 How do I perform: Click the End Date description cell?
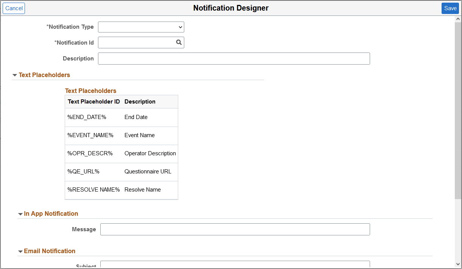pyautogui.click(x=136, y=117)
